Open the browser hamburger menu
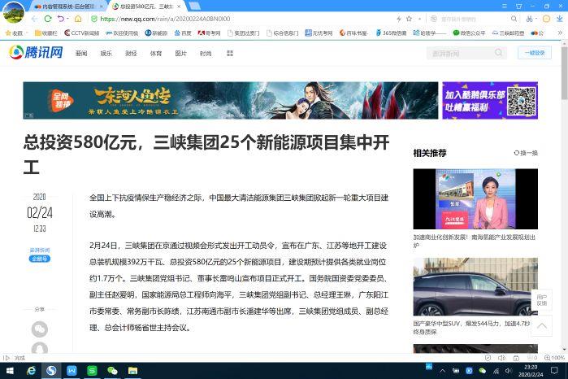 (x=505, y=7)
